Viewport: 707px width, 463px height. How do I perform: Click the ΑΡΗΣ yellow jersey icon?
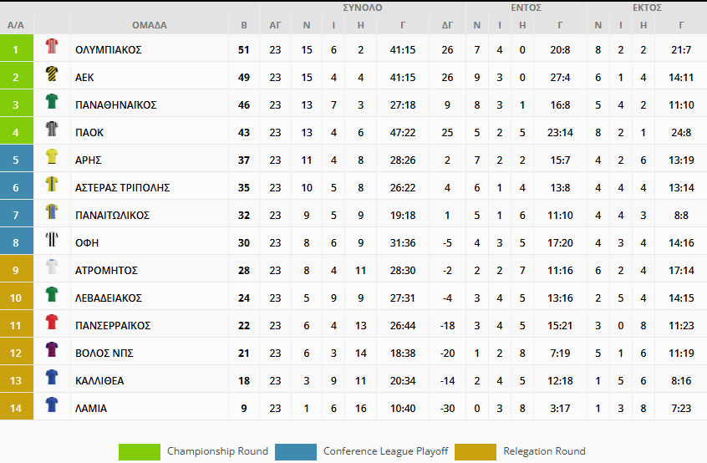52,156
